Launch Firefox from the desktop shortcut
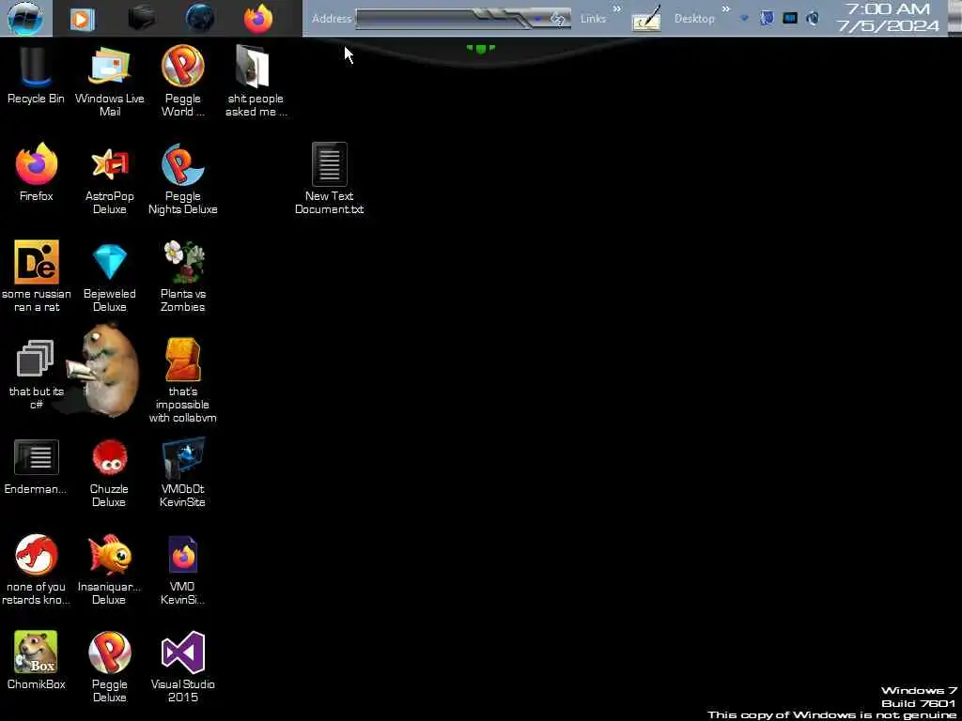This screenshot has width=962, height=721. (x=37, y=173)
